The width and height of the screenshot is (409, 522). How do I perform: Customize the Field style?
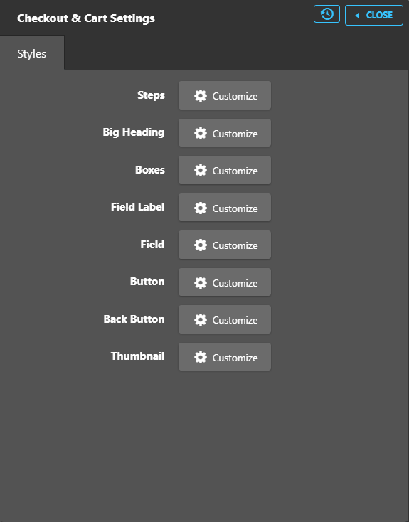pos(225,245)
